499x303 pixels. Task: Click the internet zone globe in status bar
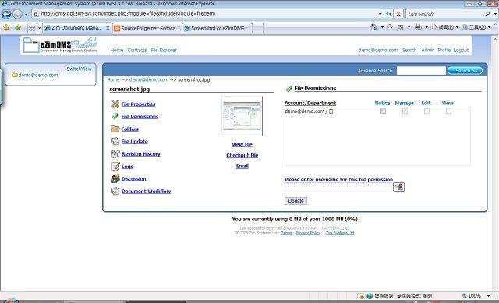(x=370, y=296)
